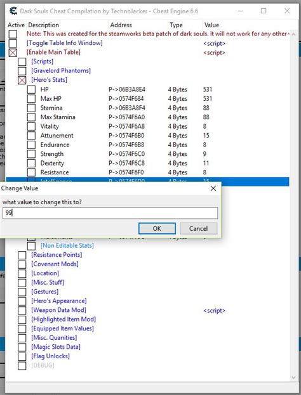This screenshot has height=395, width=301.
Task: Tick the Dexterity checkbox
Action: [x=31, y=163]
